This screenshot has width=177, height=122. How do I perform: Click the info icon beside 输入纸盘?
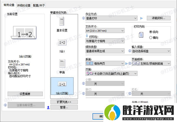pos(130,51)
